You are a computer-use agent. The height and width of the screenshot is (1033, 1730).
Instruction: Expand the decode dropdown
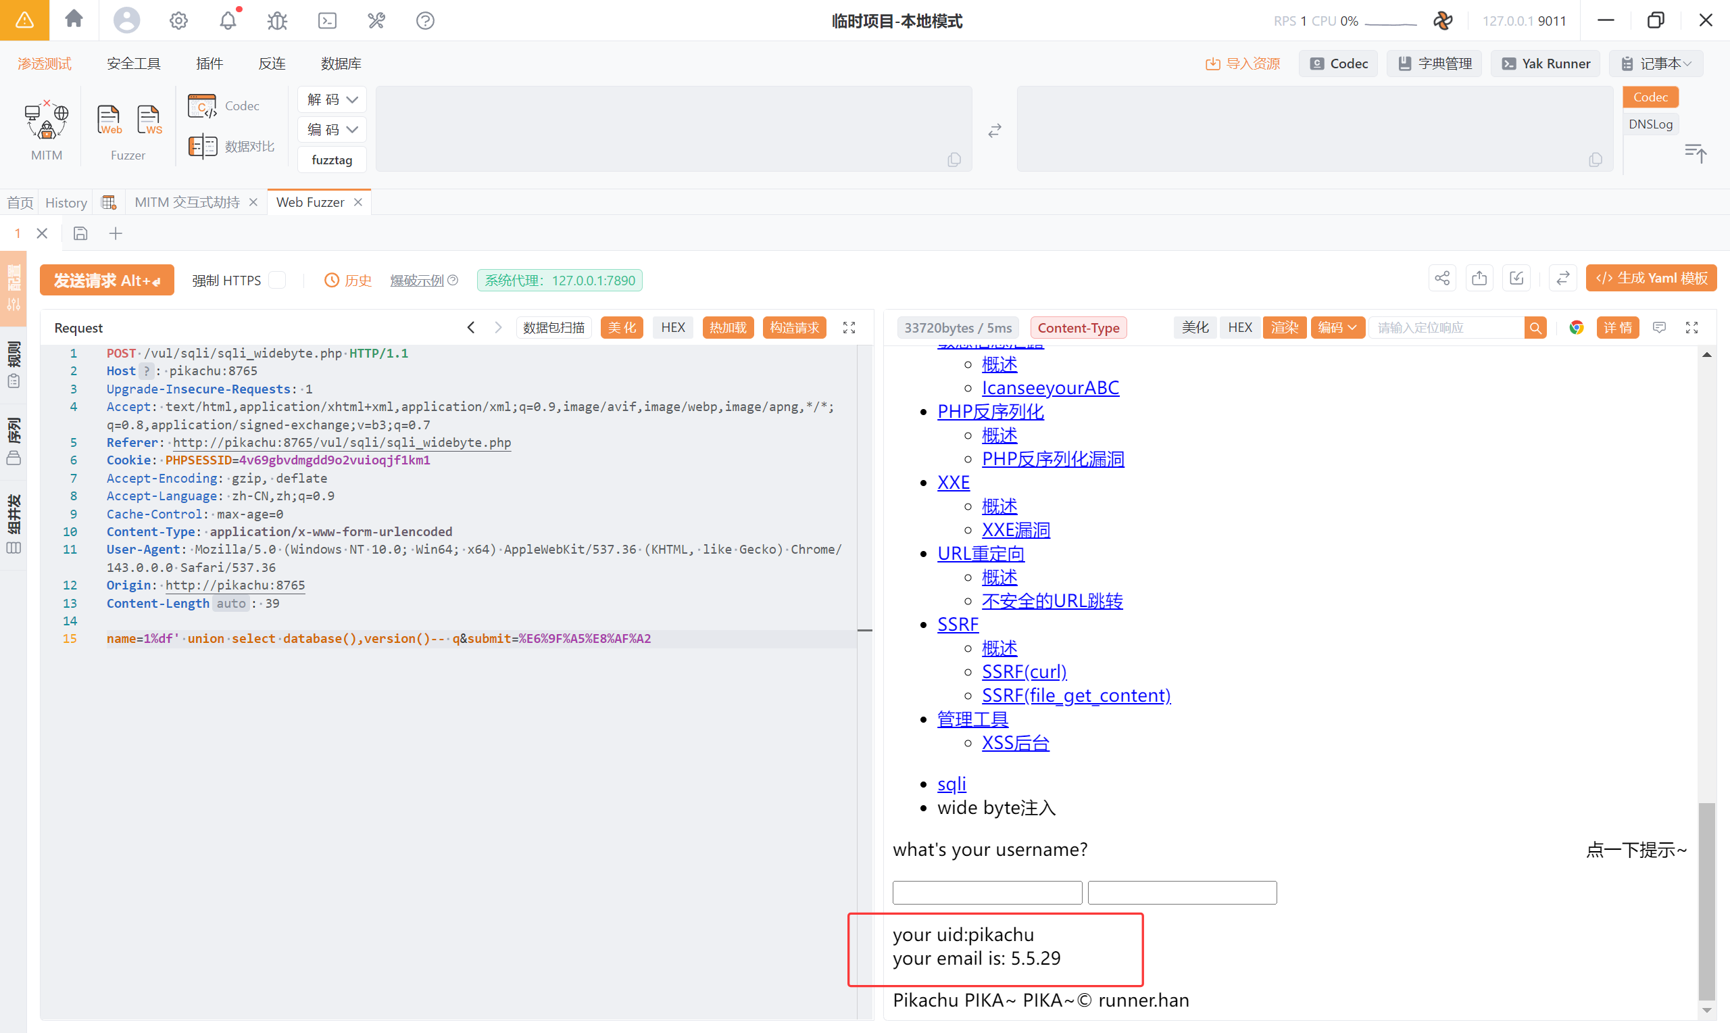click(332, 99)
